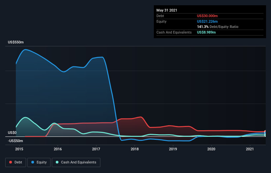Click the 2015 x-axis label
The width and height of the screenshot is (271, 173).
19,149
